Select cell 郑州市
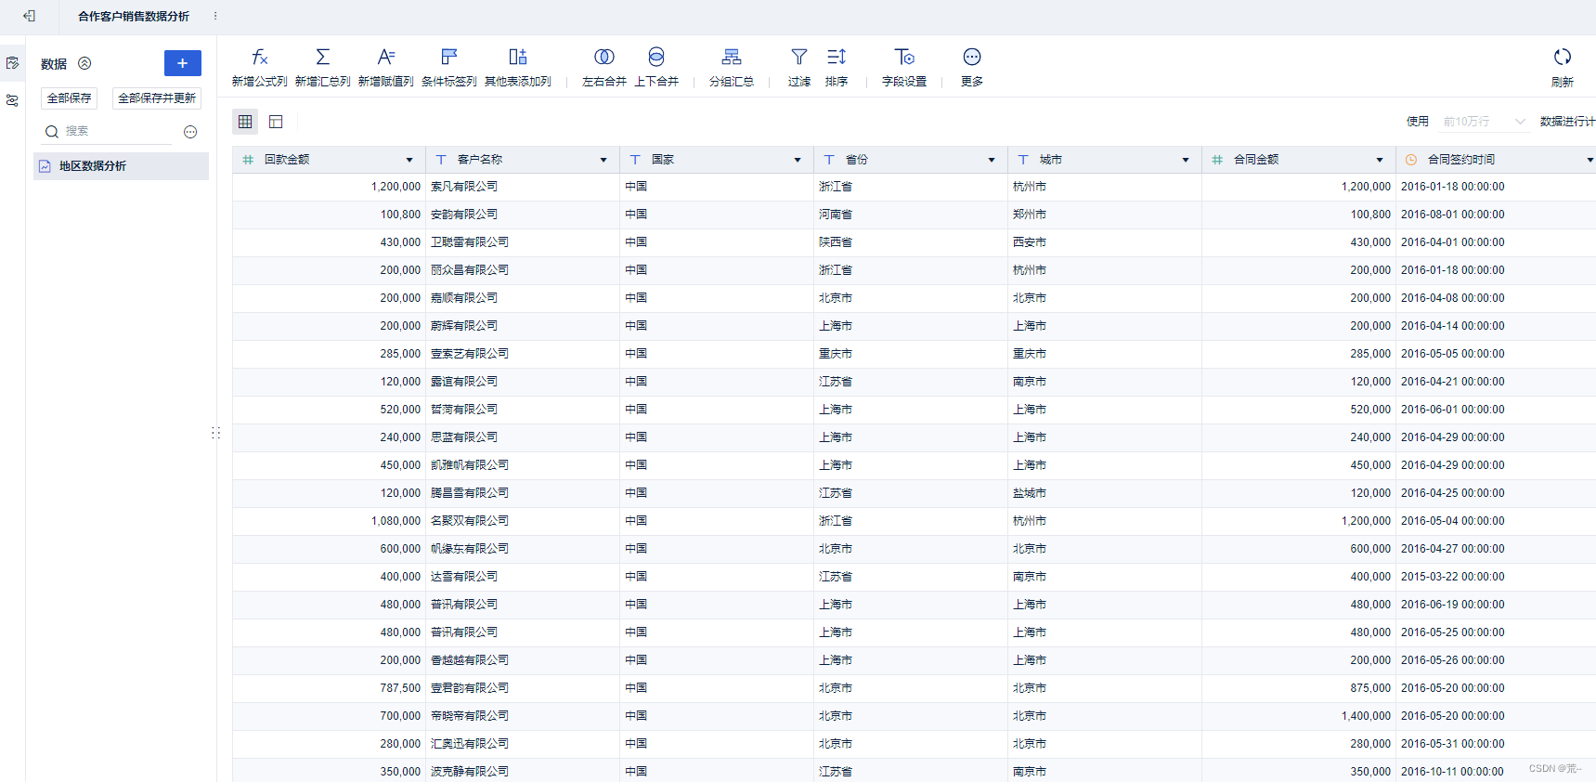The width and height of the screenshot is (1596, 782). pos(1105,215)
